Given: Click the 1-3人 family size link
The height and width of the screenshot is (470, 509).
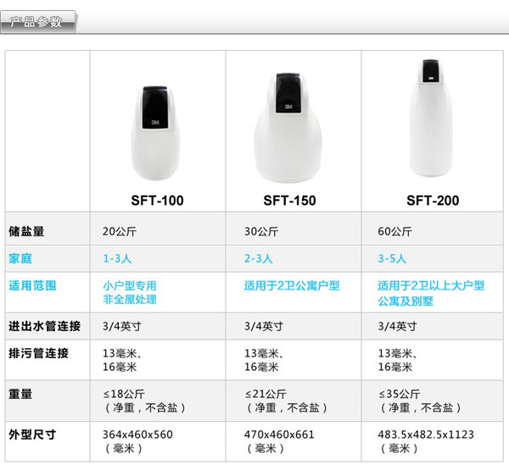Looking at the screenshot, I should [117, 258].
